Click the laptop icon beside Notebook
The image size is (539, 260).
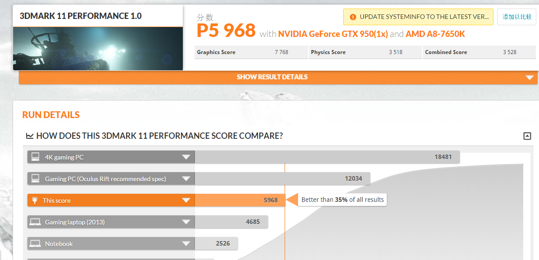click(35, 244)
